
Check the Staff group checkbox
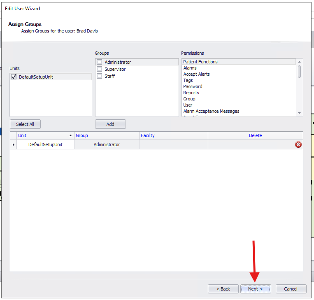coord(99,76)
